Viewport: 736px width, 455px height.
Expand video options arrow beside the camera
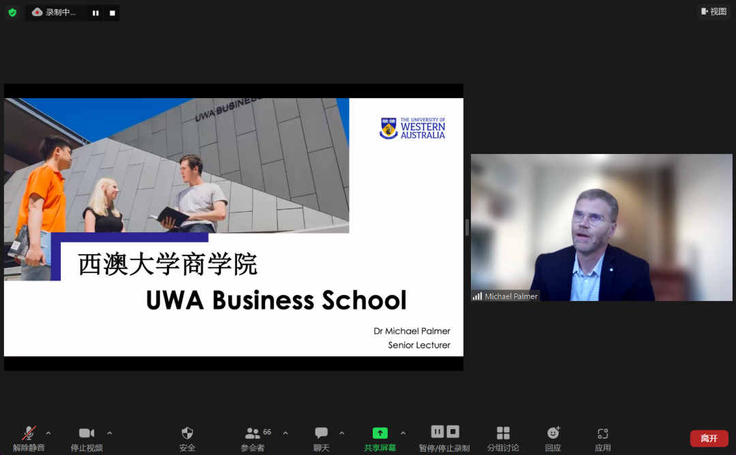point(110,433)
